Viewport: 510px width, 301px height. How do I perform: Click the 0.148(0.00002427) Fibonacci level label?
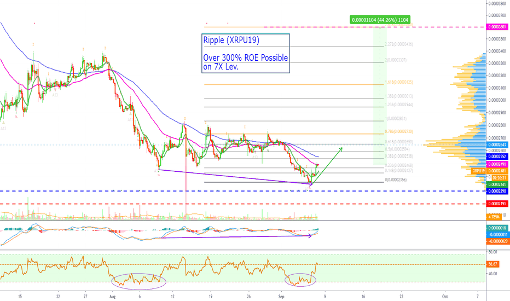tap(399, 171)
